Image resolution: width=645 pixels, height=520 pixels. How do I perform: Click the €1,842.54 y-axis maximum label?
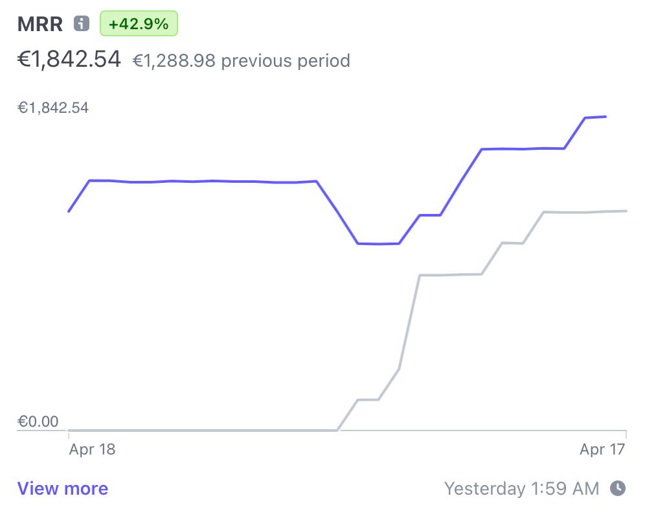[53, 108]
